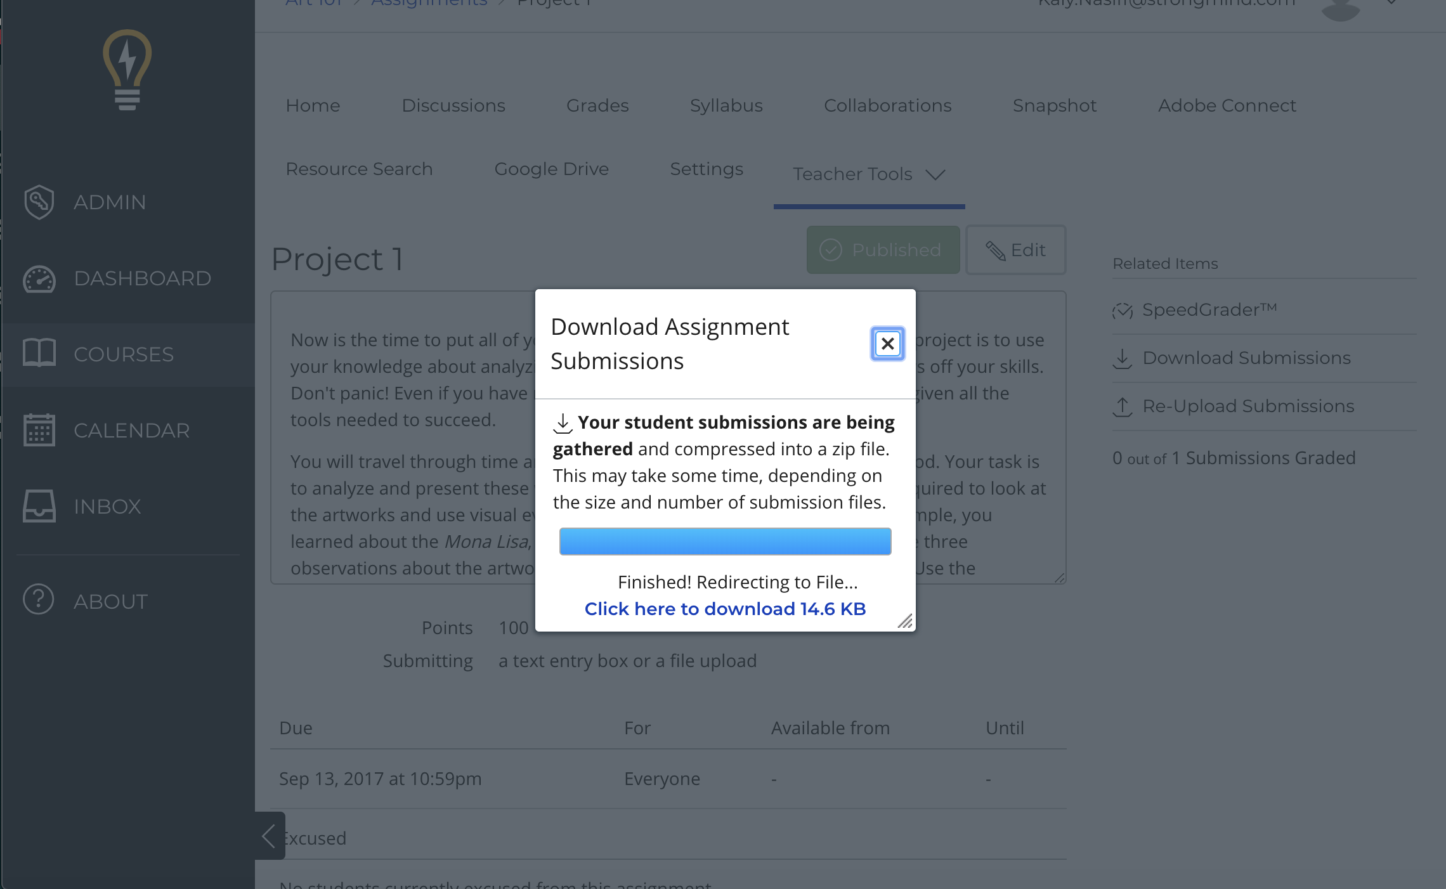Click the dialog resize handle
The height and width of the screenshot is (889, 1446).
click(905, 621)
